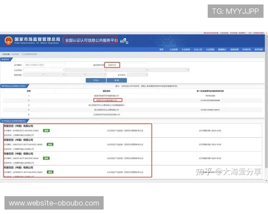Open certificate entry 246373-2017-AIS-RGC-UKAS
This screenshot has height=214, width=268.
click(133, 158)
